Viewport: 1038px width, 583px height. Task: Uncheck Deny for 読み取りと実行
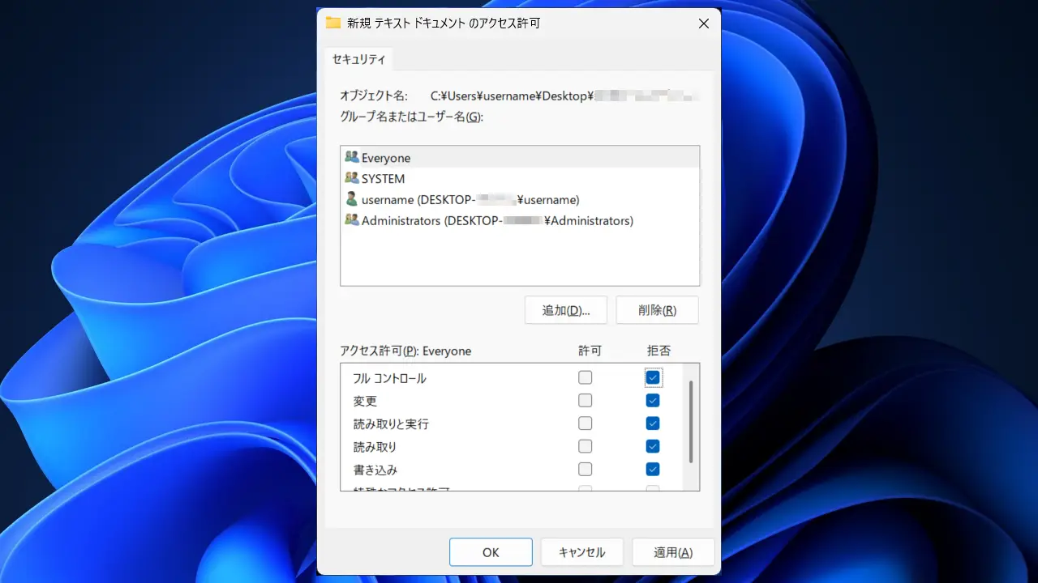[653, 423]
